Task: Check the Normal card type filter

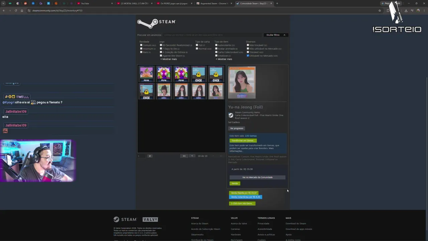Action: click(x=197, y=49)
